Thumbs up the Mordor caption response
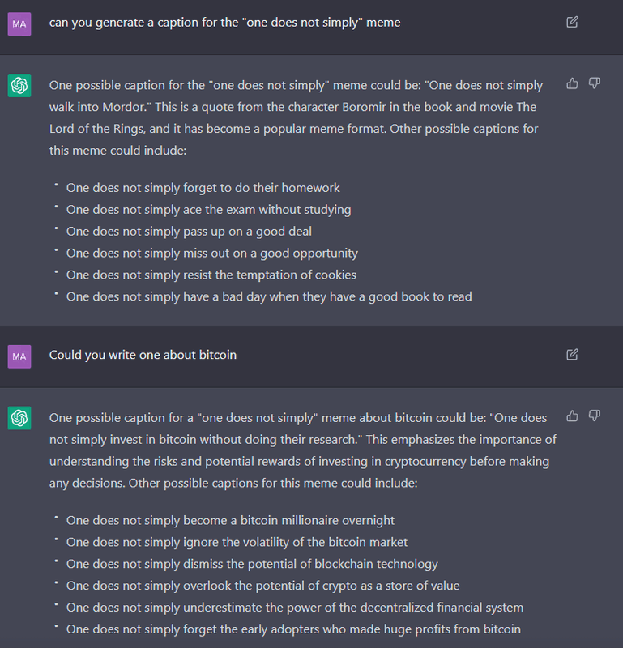Viewport: 623px width, 648px height. coord(573,83)
